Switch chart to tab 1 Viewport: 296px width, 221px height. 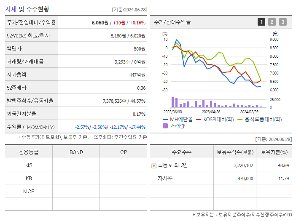click(261, 22)
